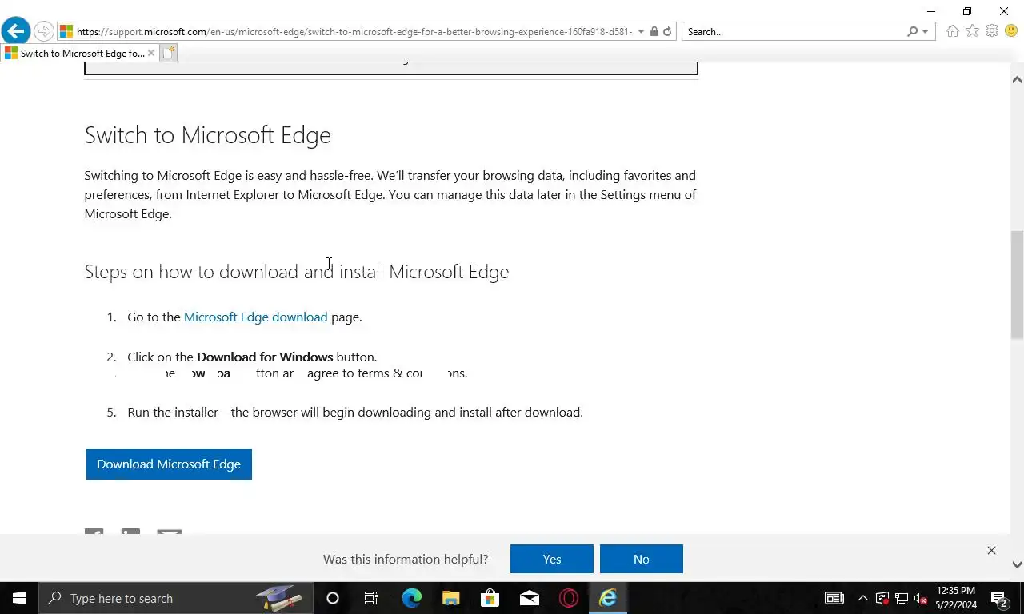Answer Yes to 'Was this information helpful?'
The image size is (1024, 614).
coord(552,559)
